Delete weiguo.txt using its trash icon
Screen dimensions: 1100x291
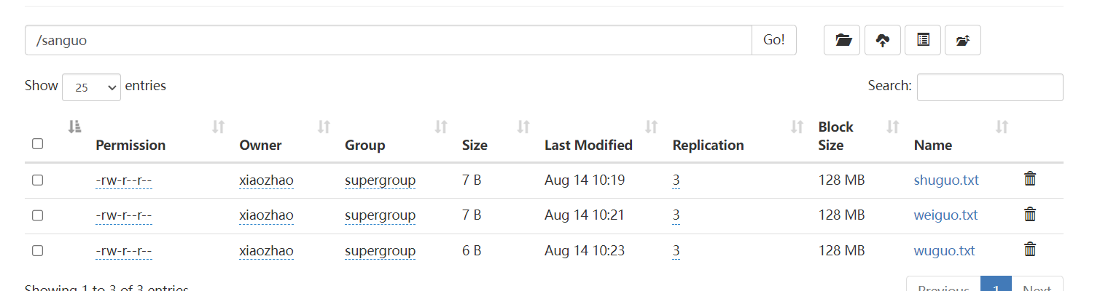click(x=1030, y=215)
